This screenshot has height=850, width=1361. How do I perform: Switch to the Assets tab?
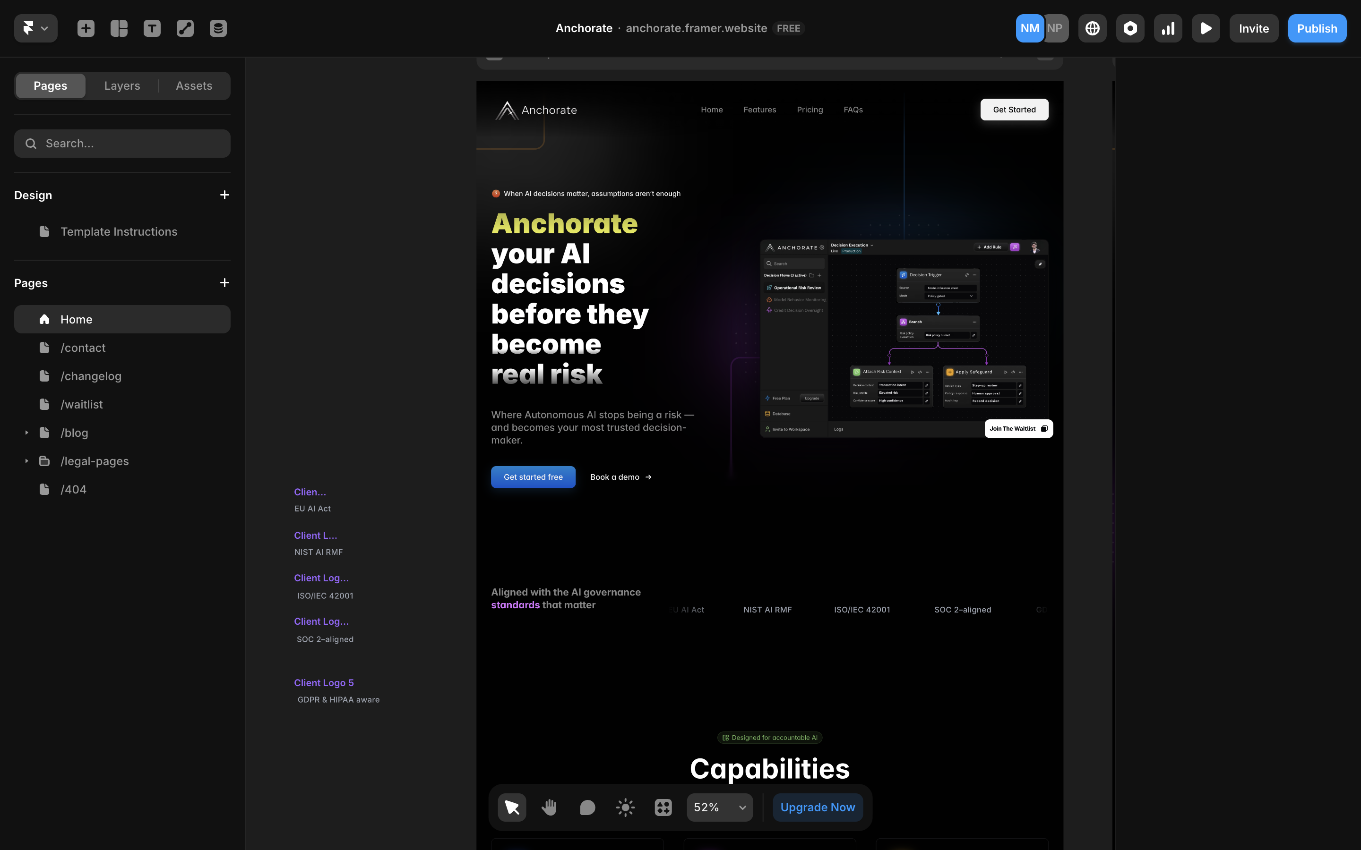pos(193,85)
